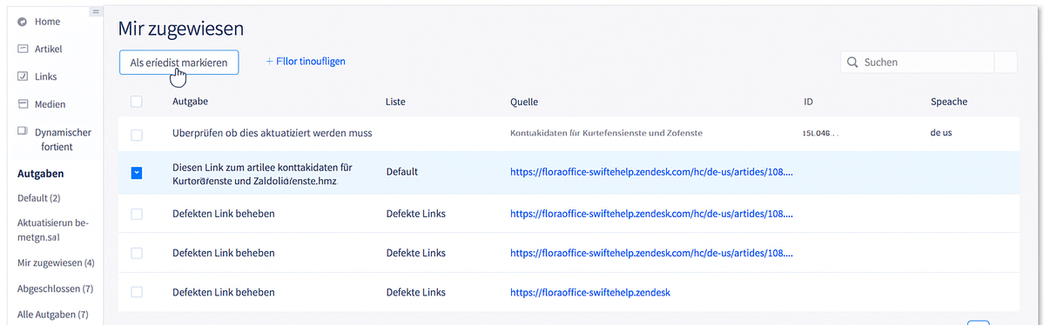Click the 'Als eriedist markieren' button
This screenshot has width=1044, height=325.
pyautogui.click(x=179, y=63)
